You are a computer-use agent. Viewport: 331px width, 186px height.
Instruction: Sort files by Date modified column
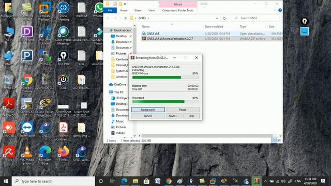(x=214, y=26)
